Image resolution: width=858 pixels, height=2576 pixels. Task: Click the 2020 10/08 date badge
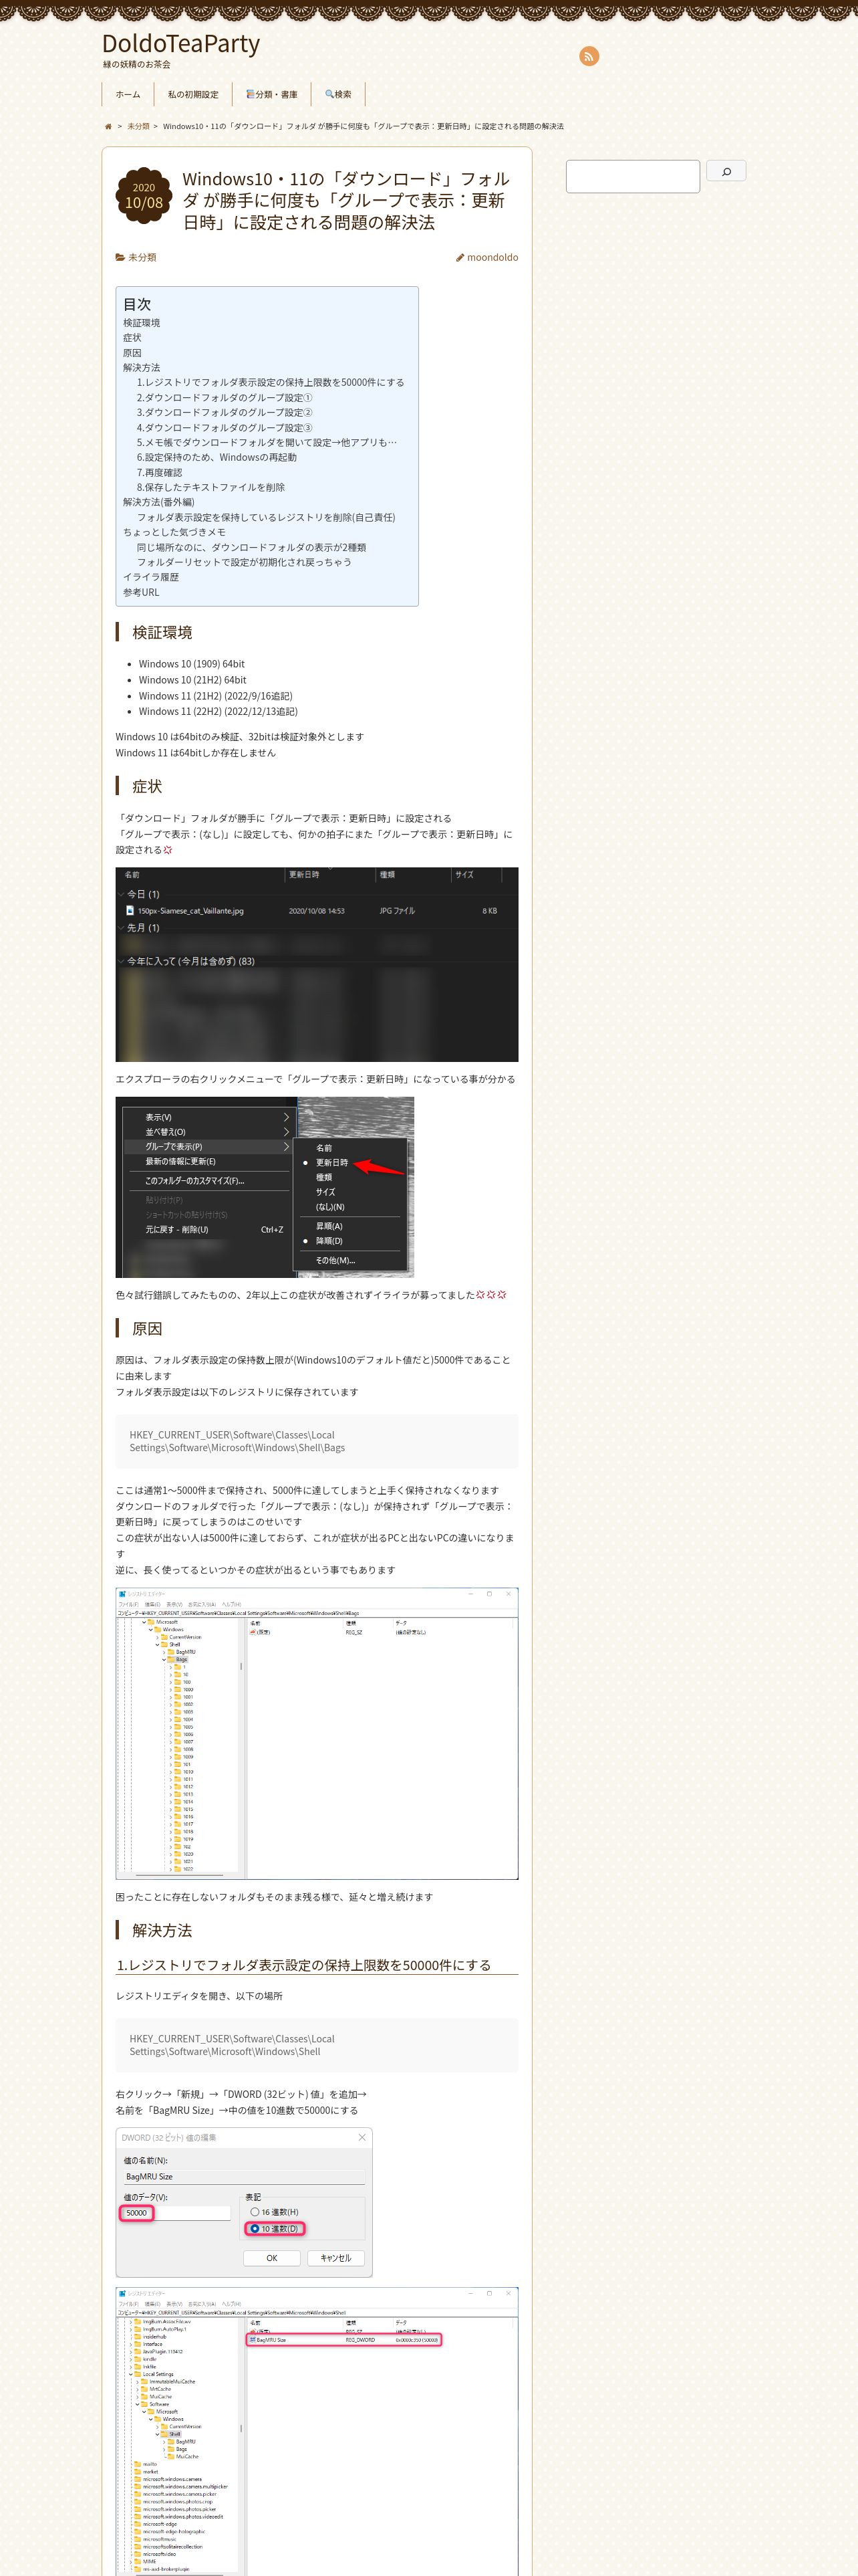pyautogui.click(x=144, y=195)
